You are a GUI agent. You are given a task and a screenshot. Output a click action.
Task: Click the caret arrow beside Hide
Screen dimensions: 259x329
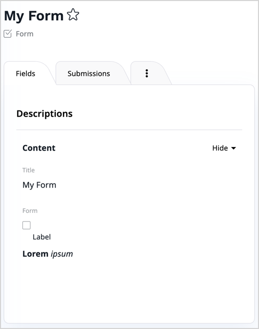pyautogui.click(x=234, y=148)
